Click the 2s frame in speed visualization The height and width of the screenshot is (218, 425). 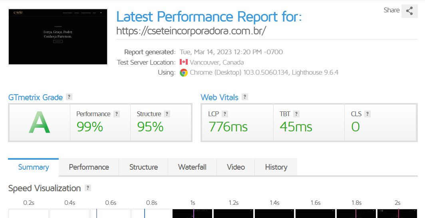tap(397, 214)
